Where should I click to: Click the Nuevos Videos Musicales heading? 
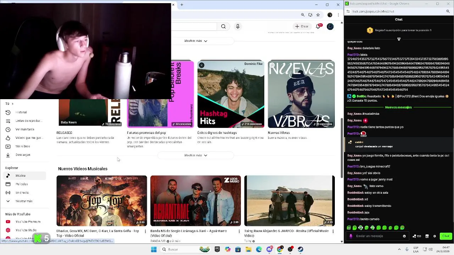83,169
